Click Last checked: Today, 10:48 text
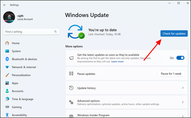191x118 pixels. (x=104, y=34)
